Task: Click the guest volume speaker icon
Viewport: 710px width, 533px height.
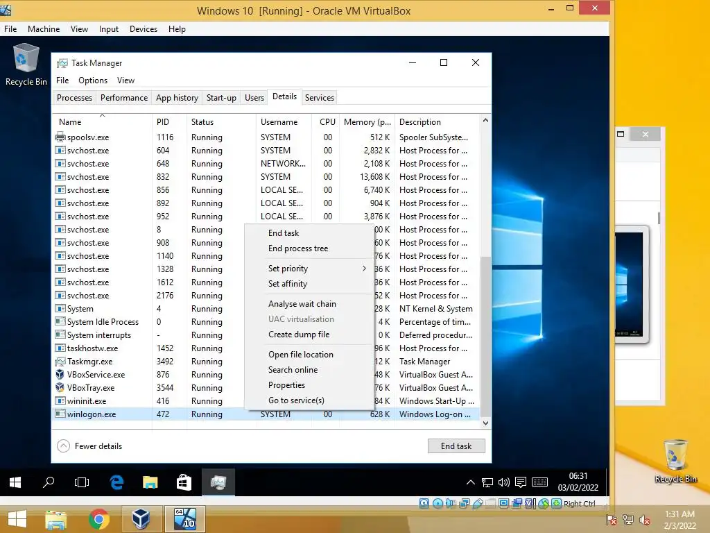Action: tap(504, 482)
